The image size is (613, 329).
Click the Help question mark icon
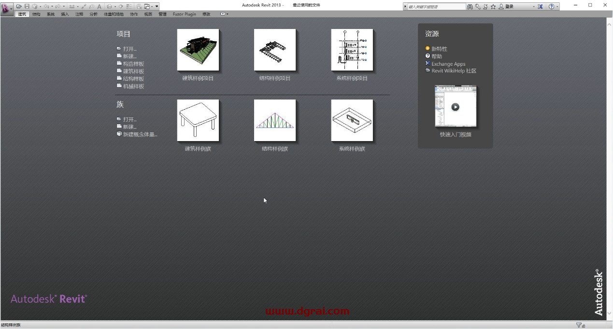tap(551, 6)
